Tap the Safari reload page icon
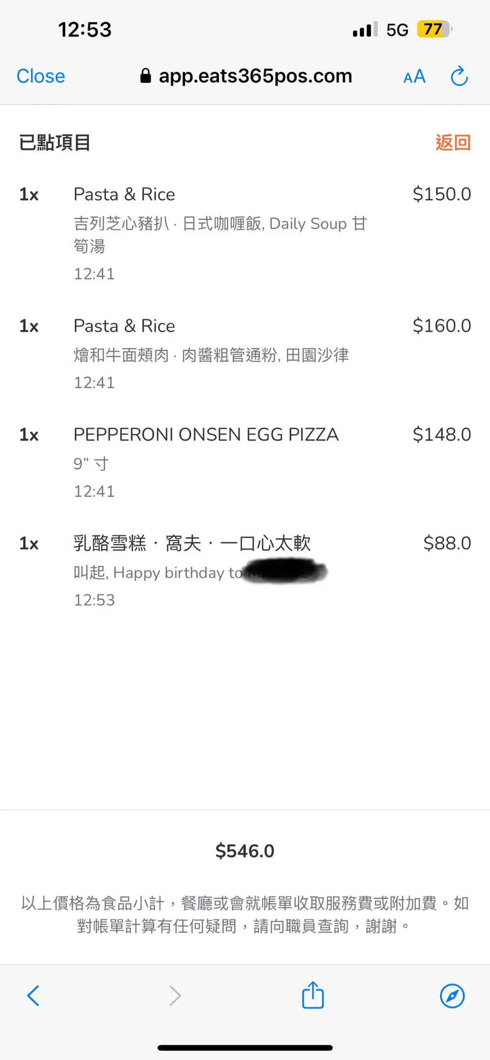Image resolution: width=490 pixels, height=1060 pixels. coord(459,77)
